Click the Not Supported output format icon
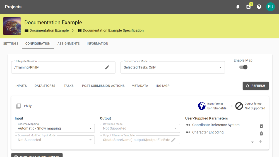 pos(239,106)
